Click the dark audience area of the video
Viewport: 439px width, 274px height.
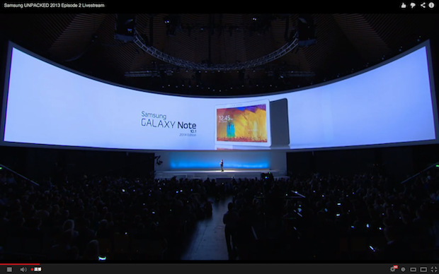[112, 218]
